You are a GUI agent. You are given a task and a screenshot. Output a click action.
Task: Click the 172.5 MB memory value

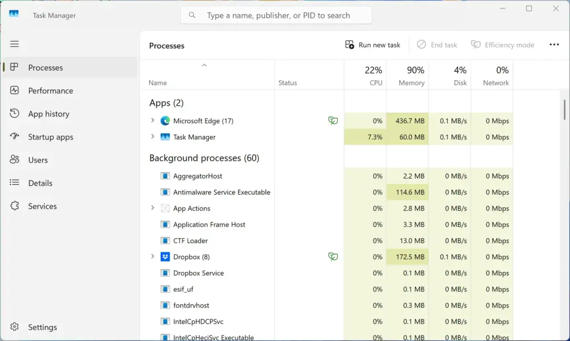410,257
